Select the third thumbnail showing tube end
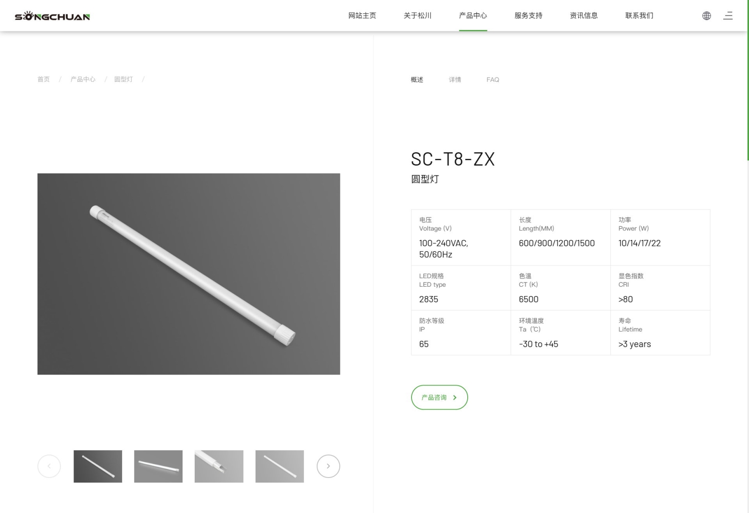This screenshot has width=749, height=513. [x=219, y=466]
